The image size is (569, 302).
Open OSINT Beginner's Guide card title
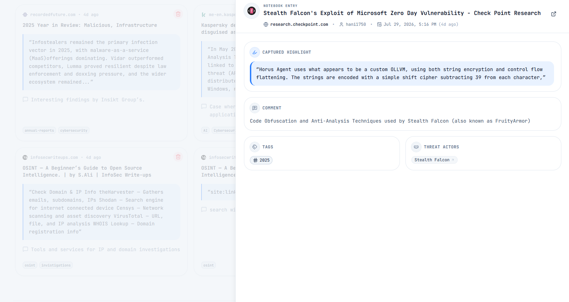pyautogui.click(x=87, y=171)
